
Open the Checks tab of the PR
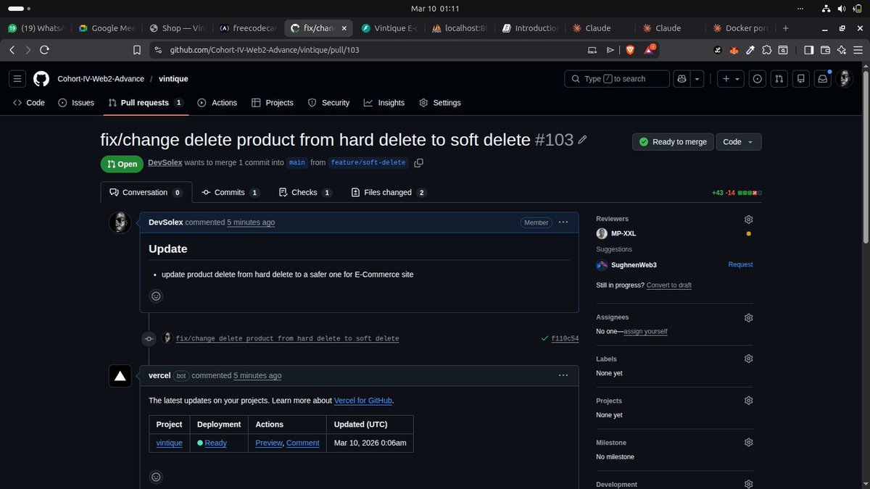(305, 193)
